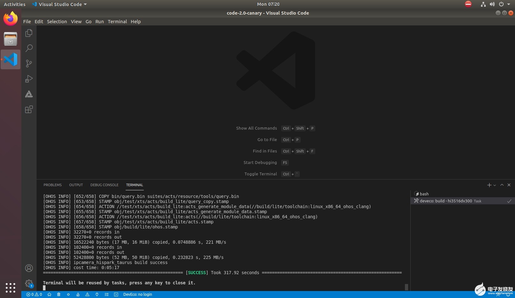Switch to the OUTPUT tab

pyautogui.click(x=76, y=185)
